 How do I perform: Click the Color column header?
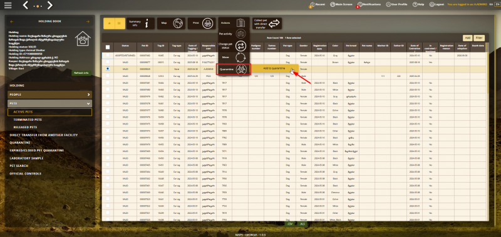point(335,47)
